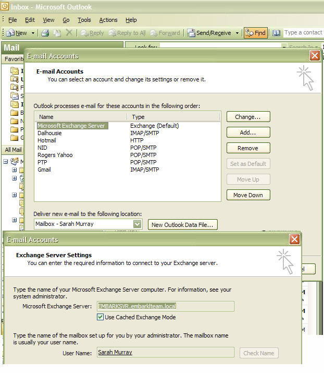The height and width of the screenshot is (373, 324).
Task: Click the Move Up button
Action: coord(248,179)
